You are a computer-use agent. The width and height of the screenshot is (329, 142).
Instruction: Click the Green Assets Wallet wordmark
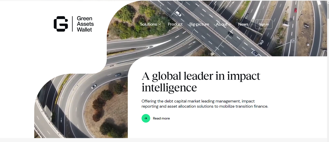85,24
